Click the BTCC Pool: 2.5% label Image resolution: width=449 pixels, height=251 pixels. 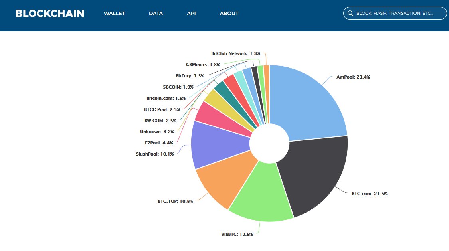click(162, 109)
